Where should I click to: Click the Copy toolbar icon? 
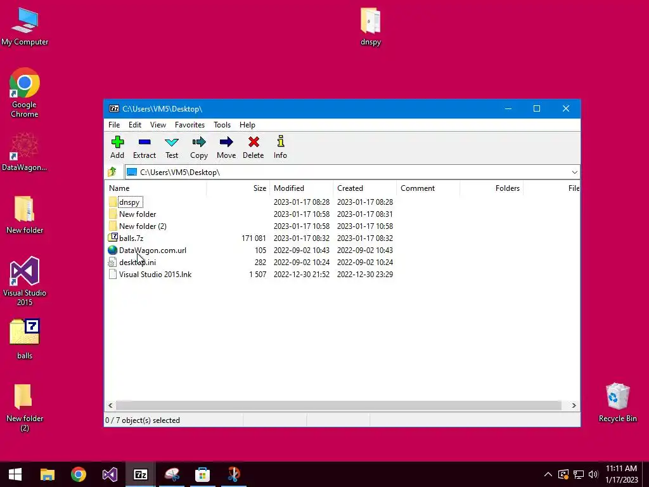[x=199, y=143]
